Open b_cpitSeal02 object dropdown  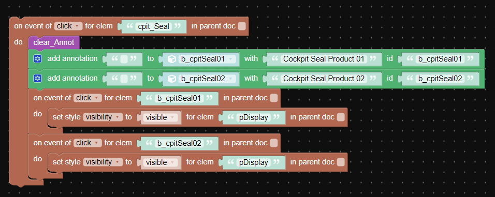pos(207,79)
